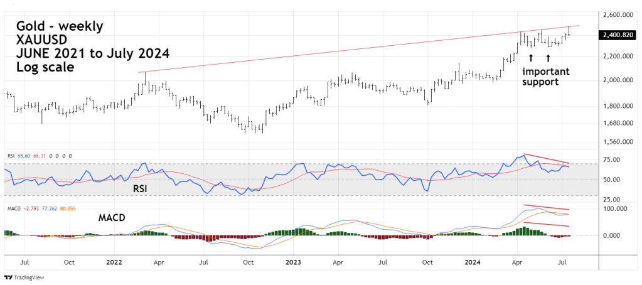This screenshot has width=642, height=285.
Task: Click the 75.00 level on RSI scale
Action: click(x=612, y=160)
